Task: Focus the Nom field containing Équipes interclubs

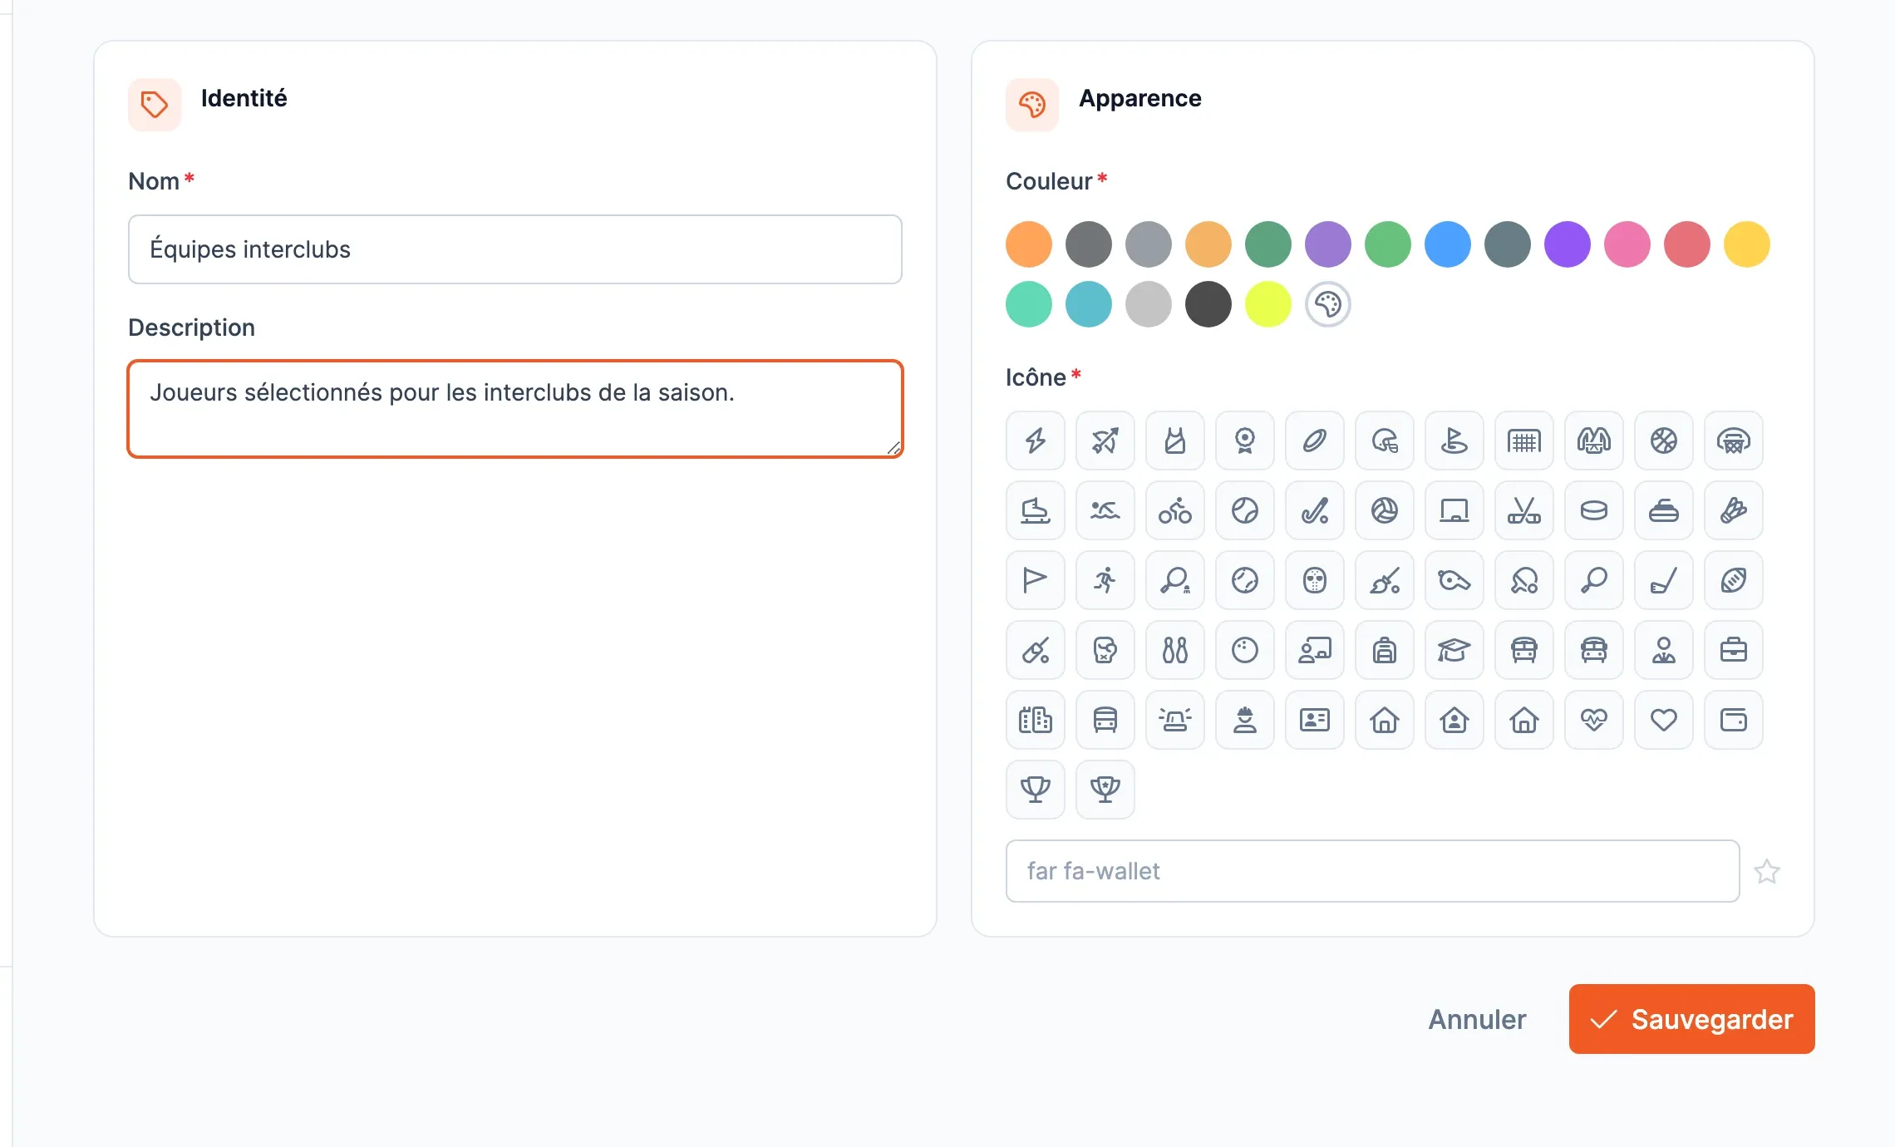Action: click(514, 249)
